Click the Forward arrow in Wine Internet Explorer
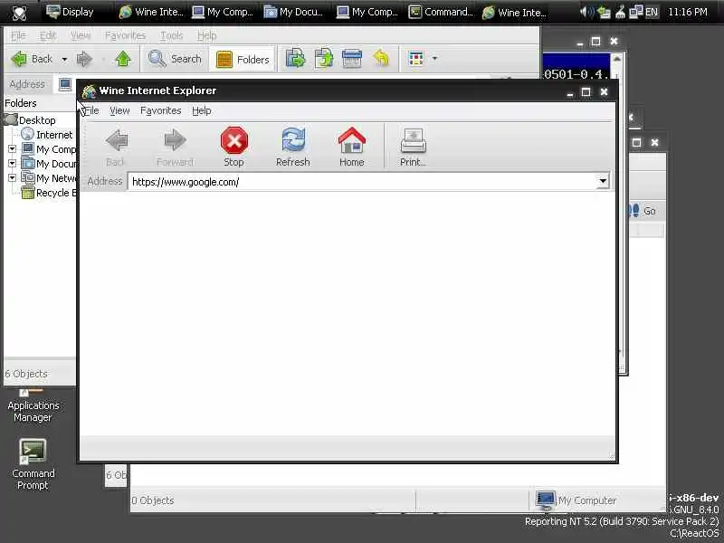The height and width of the screenshot is (543, 724). point(175,147)
